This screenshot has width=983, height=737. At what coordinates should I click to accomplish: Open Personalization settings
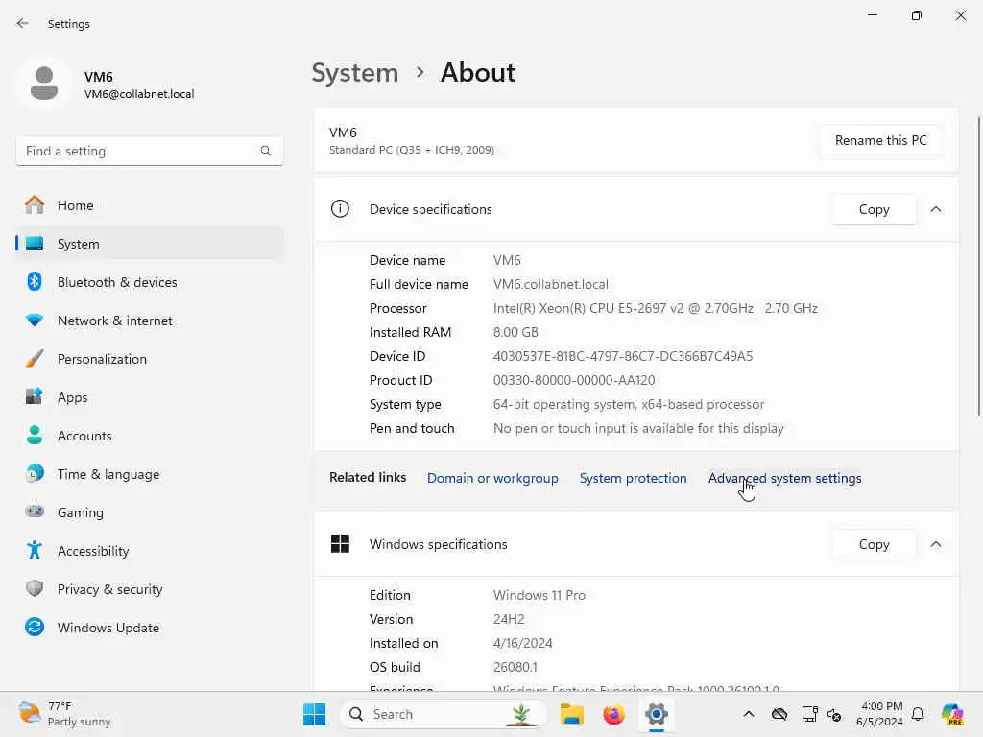point(149,359)
